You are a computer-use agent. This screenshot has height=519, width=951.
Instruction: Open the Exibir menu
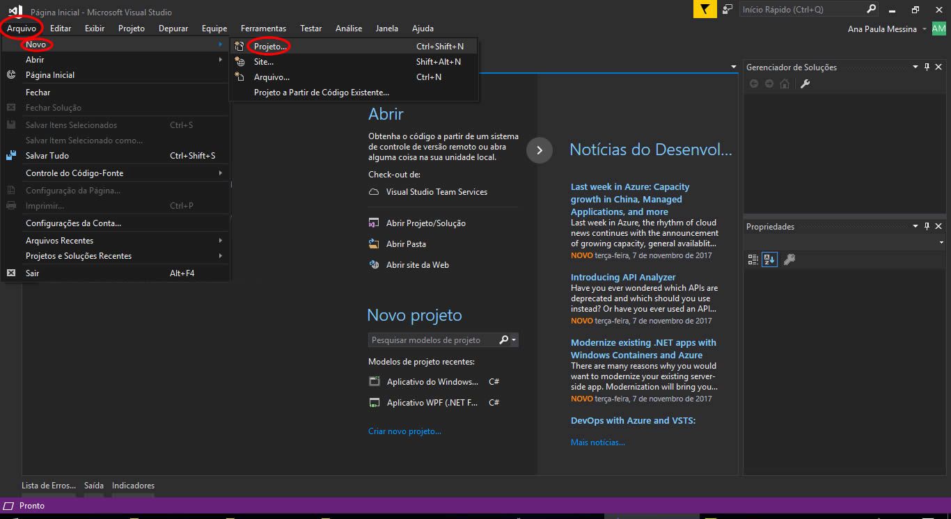(x=95, y=29)
